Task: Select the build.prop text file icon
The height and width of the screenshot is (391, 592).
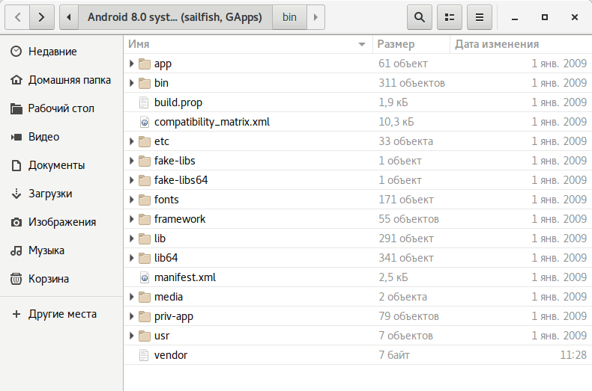Action: click(144, 102)
